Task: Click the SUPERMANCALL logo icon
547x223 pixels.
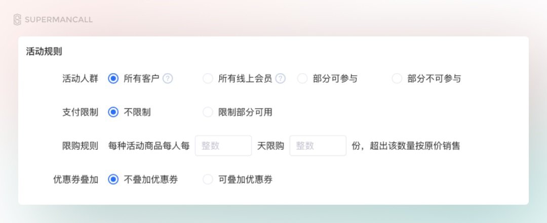Action: pos(17,20)
